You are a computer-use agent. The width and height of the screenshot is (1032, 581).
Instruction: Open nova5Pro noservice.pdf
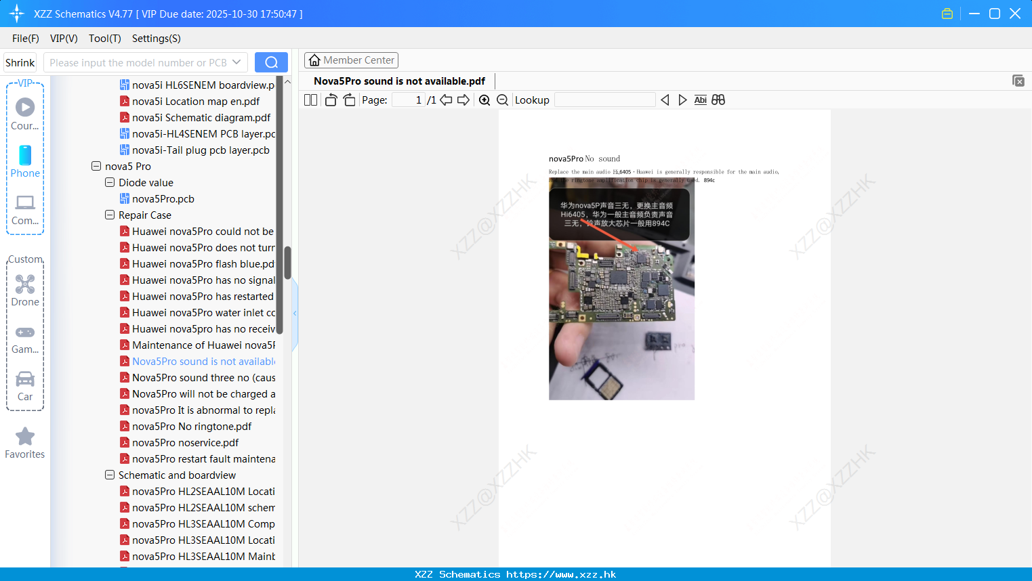(185, 442)
